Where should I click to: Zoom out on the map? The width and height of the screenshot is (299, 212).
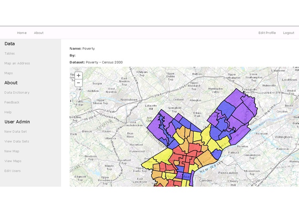[x=79, y=83]
